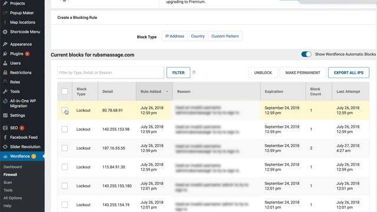Click the UNBLOCK button
The width and height of the screenshot is (377, 212).
263,72
